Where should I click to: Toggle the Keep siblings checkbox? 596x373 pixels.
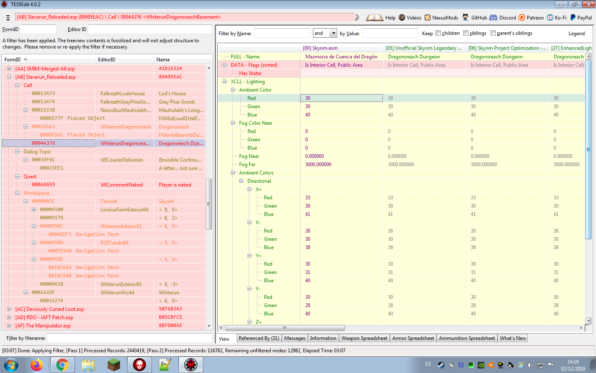(466, 33)
